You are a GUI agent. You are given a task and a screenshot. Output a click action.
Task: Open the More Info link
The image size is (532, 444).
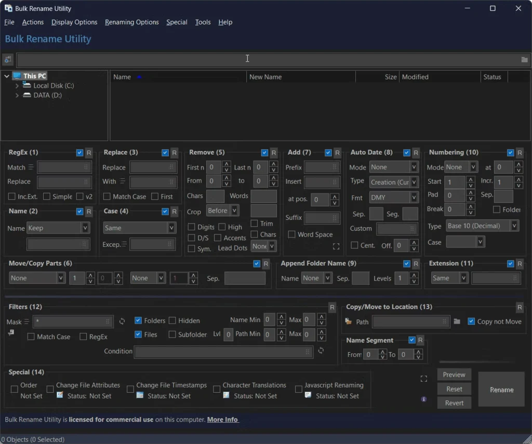click(222, 420)
